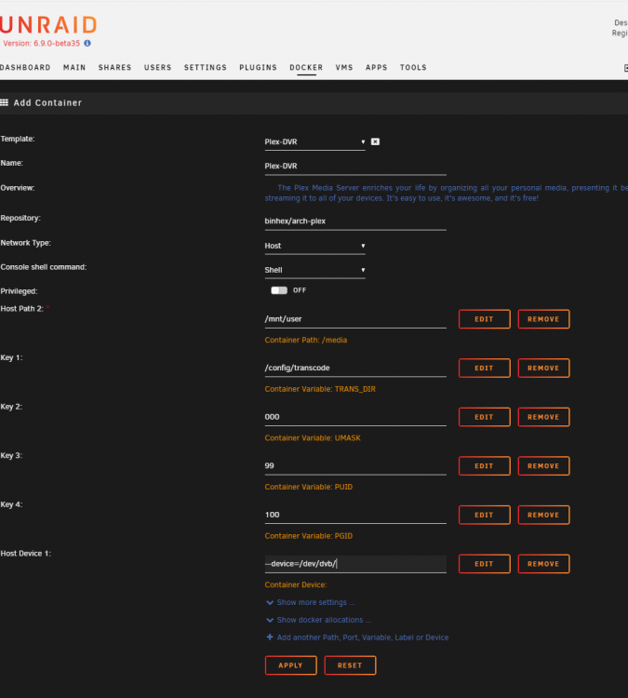Click the Container Variable: PUID text
628x698 pixels.
pos(309,487)
